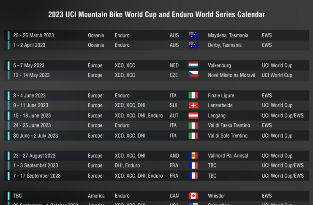Click the Italian flag beside Finale Ligure

pyautogui.click(x=193, y=96)
